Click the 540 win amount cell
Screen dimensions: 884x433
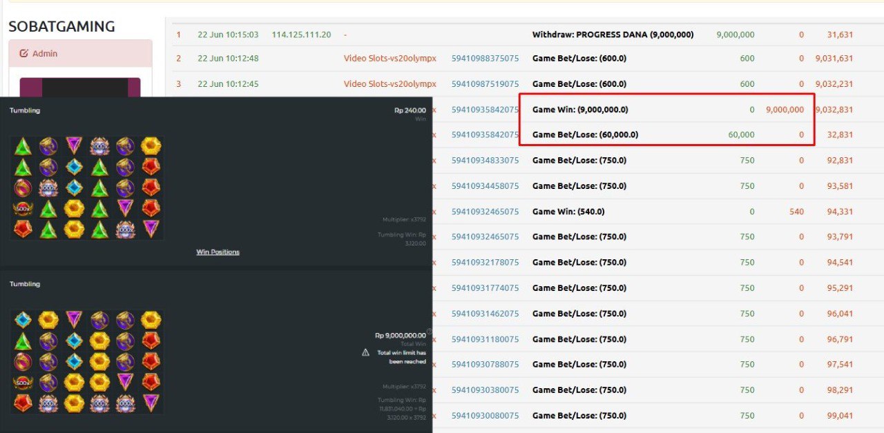pos(797,212)
